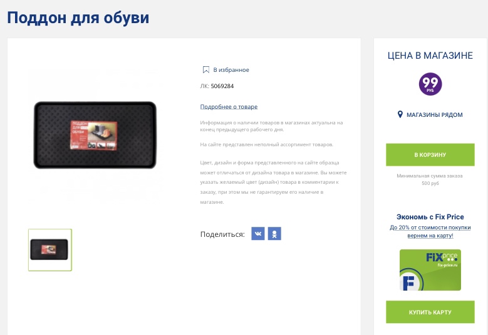The width and height of the screenshot is (488, 335).
Task: Click the product code 5069284
Action: [222, 86]
